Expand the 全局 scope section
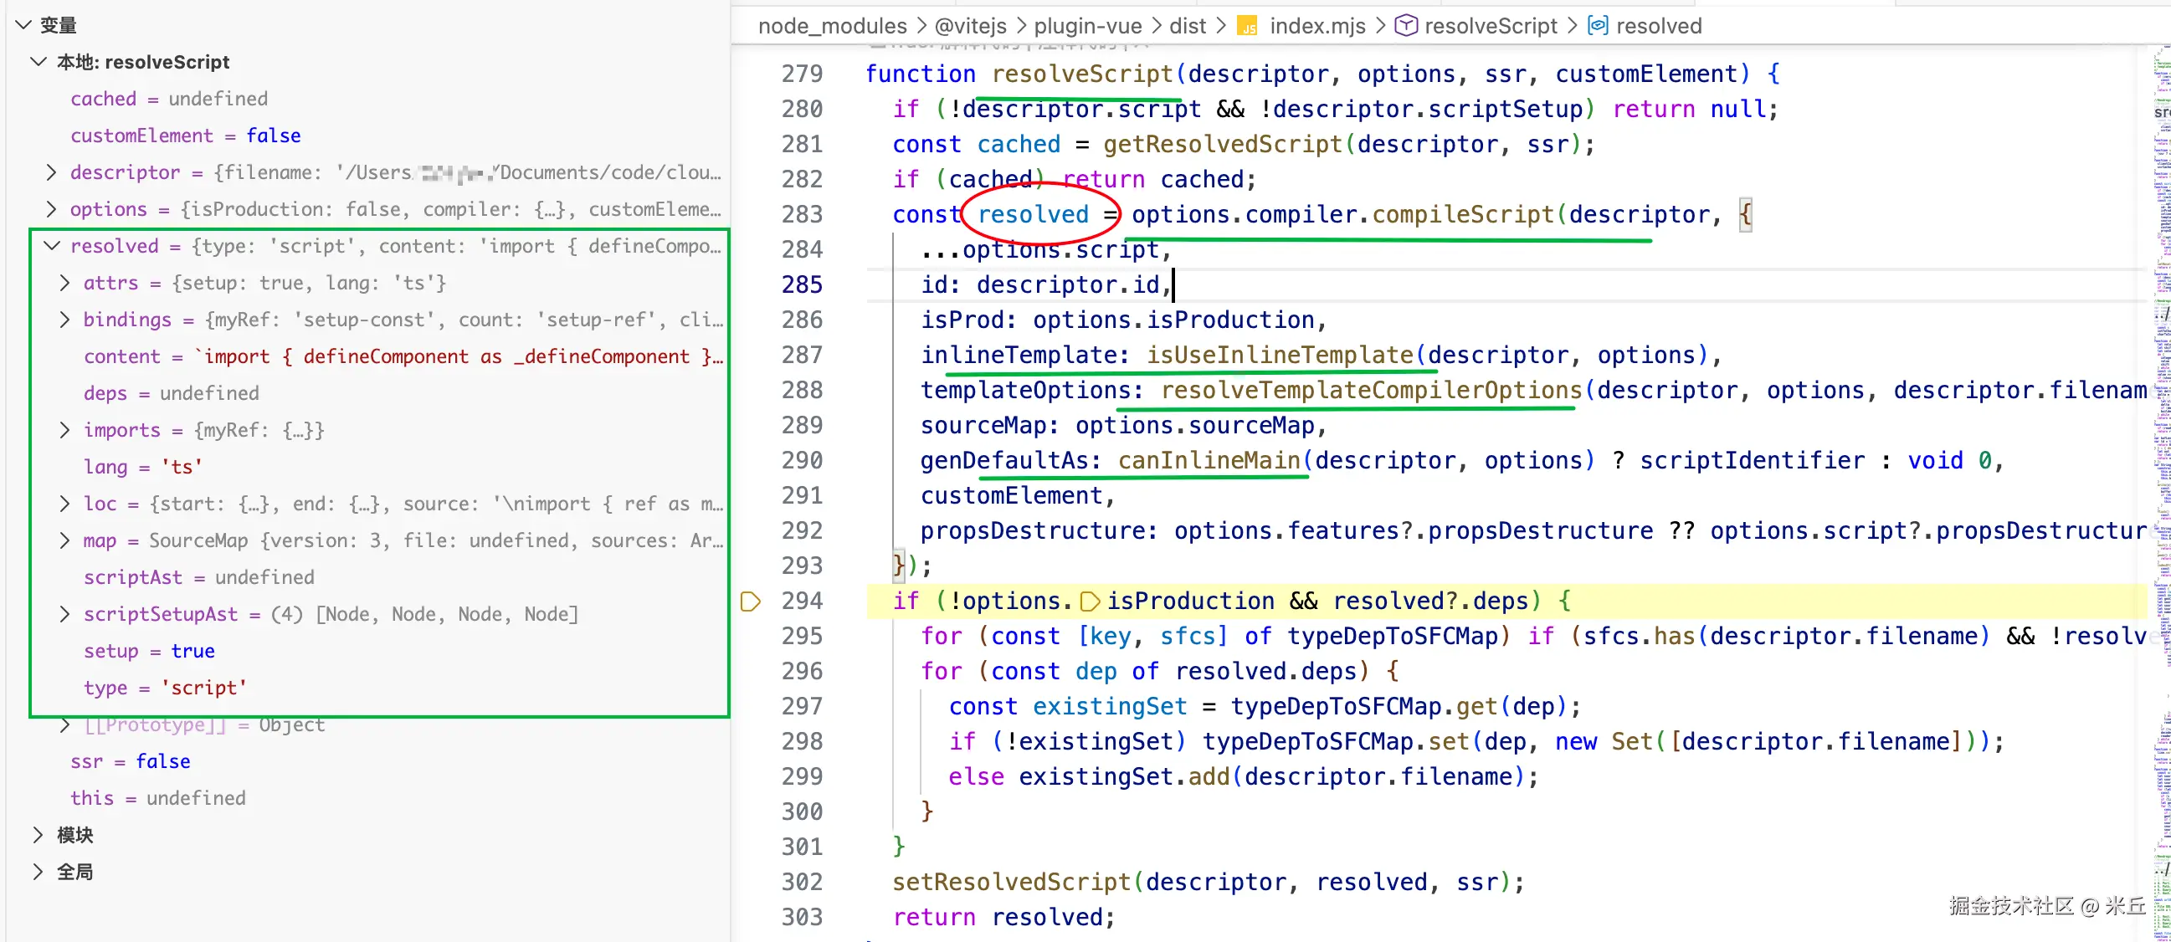 [x=38, y=872]
